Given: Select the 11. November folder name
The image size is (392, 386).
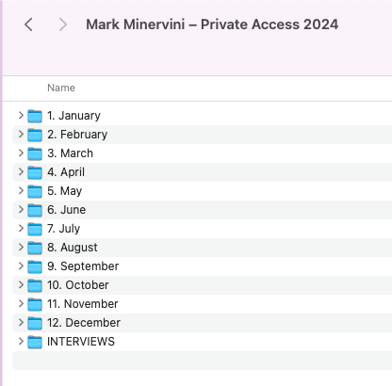Looking at the screenshot, I should tap(83, 304).
